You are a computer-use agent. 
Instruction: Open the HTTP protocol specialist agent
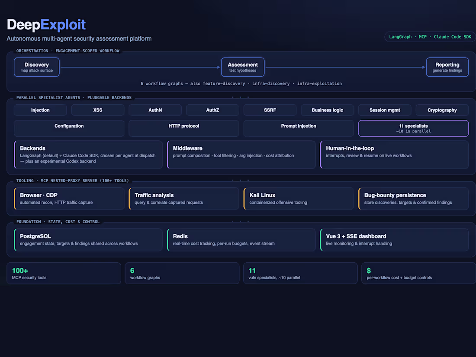(183, 128)
